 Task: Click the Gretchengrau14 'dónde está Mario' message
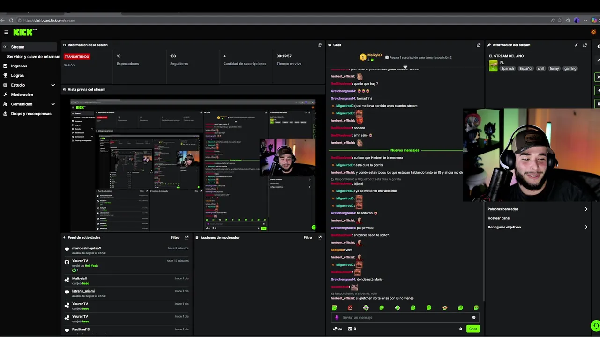pyautogui.click(x=357, y=279)
